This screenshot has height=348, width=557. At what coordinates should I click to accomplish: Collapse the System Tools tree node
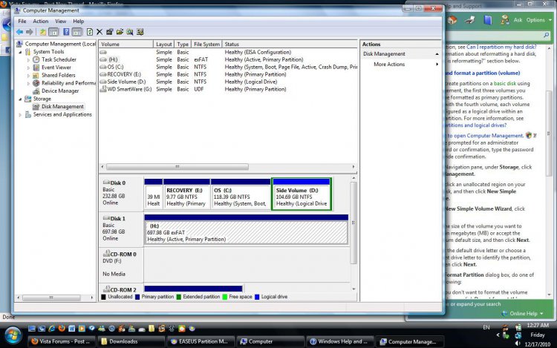coord(20,52)
